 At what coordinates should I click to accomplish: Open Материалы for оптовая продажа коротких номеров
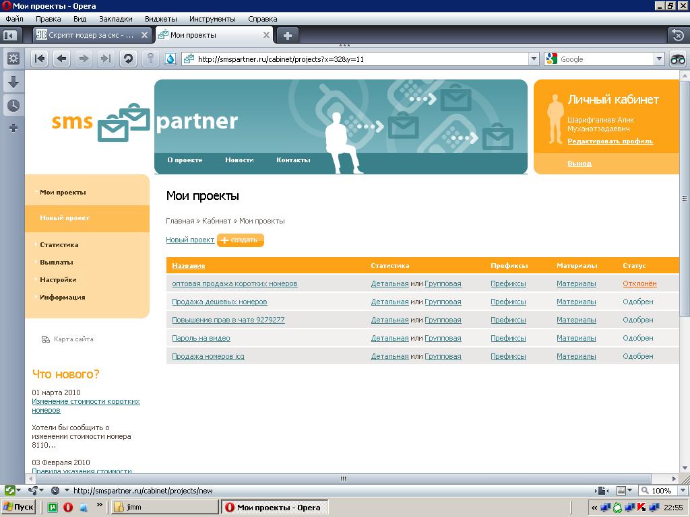576,283
